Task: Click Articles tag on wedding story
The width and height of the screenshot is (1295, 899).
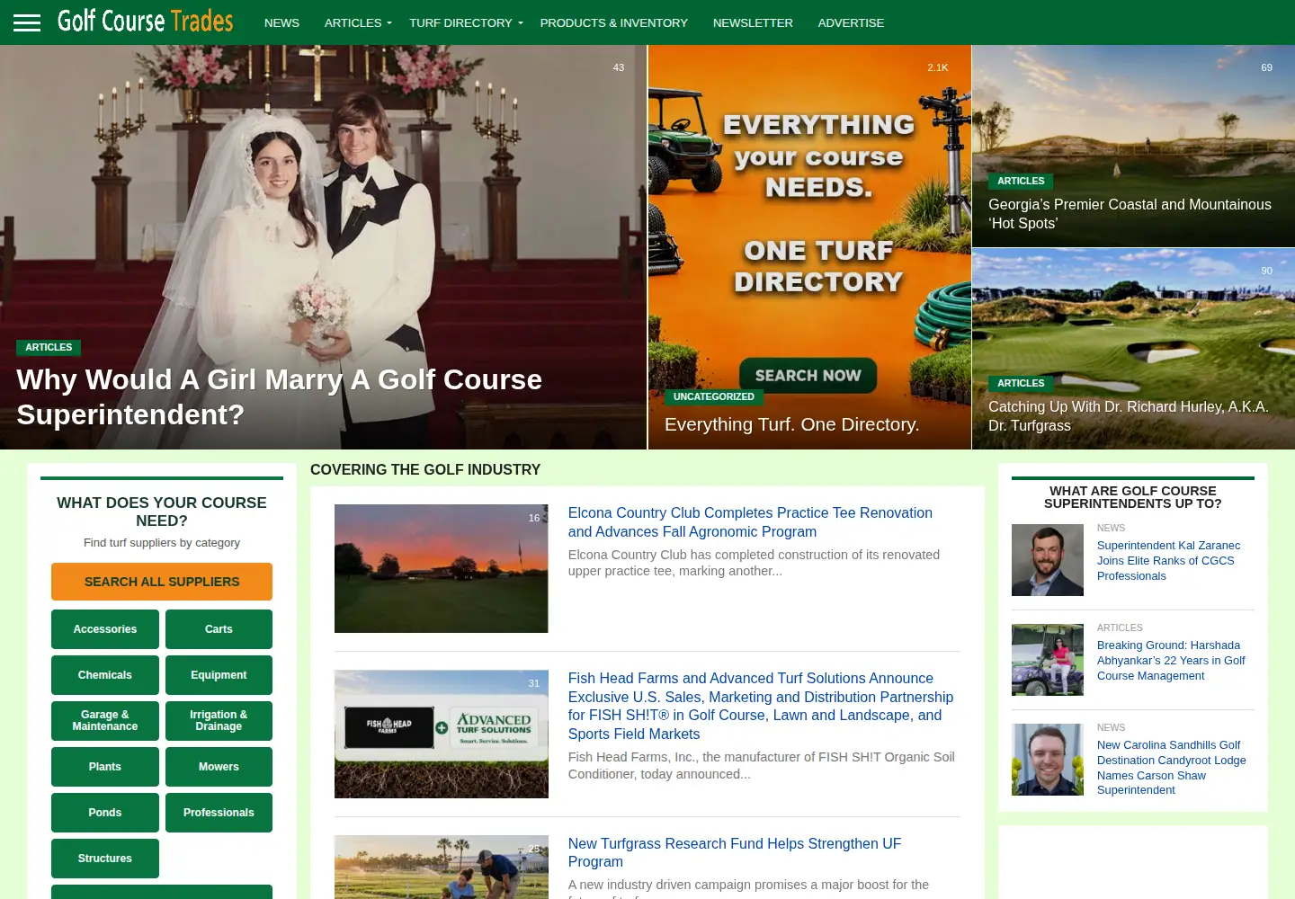Action: [x=49, y=347]
